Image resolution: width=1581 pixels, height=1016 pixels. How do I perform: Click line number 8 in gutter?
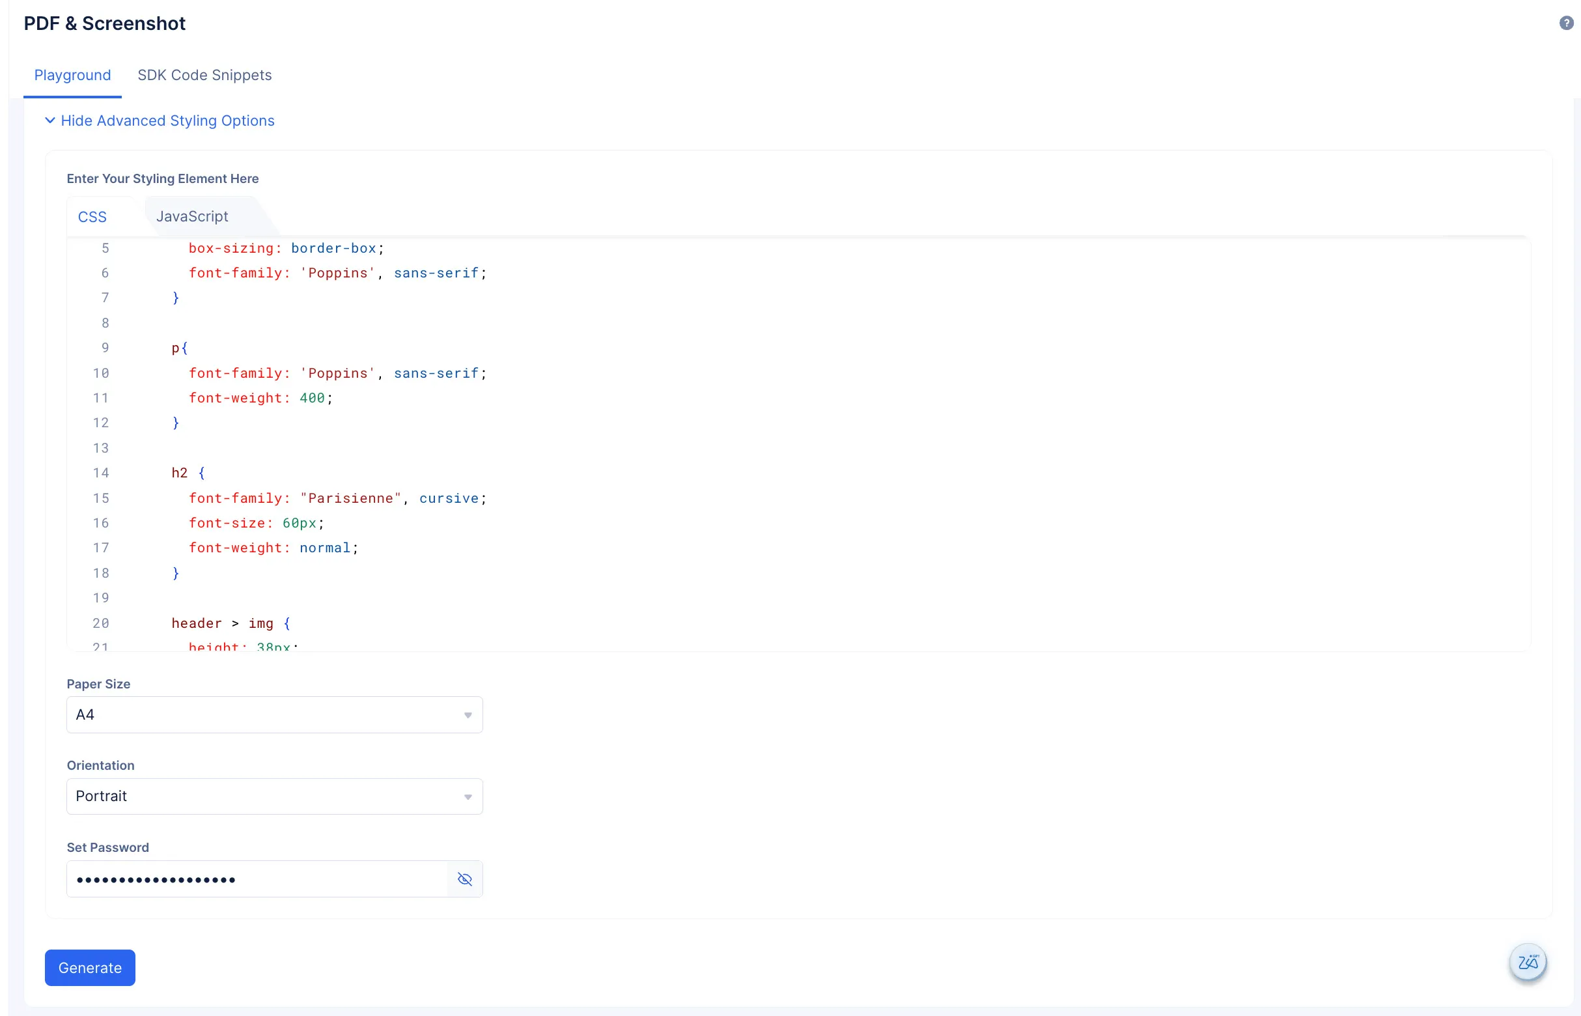[105, 323]
